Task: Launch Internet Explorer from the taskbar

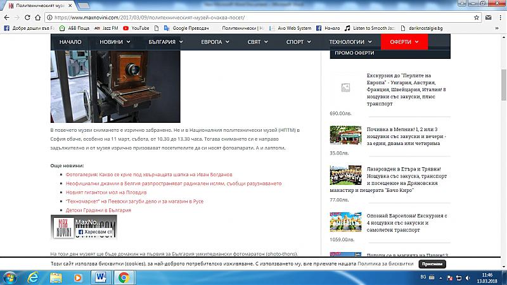Action: click(x=34, y=277)
